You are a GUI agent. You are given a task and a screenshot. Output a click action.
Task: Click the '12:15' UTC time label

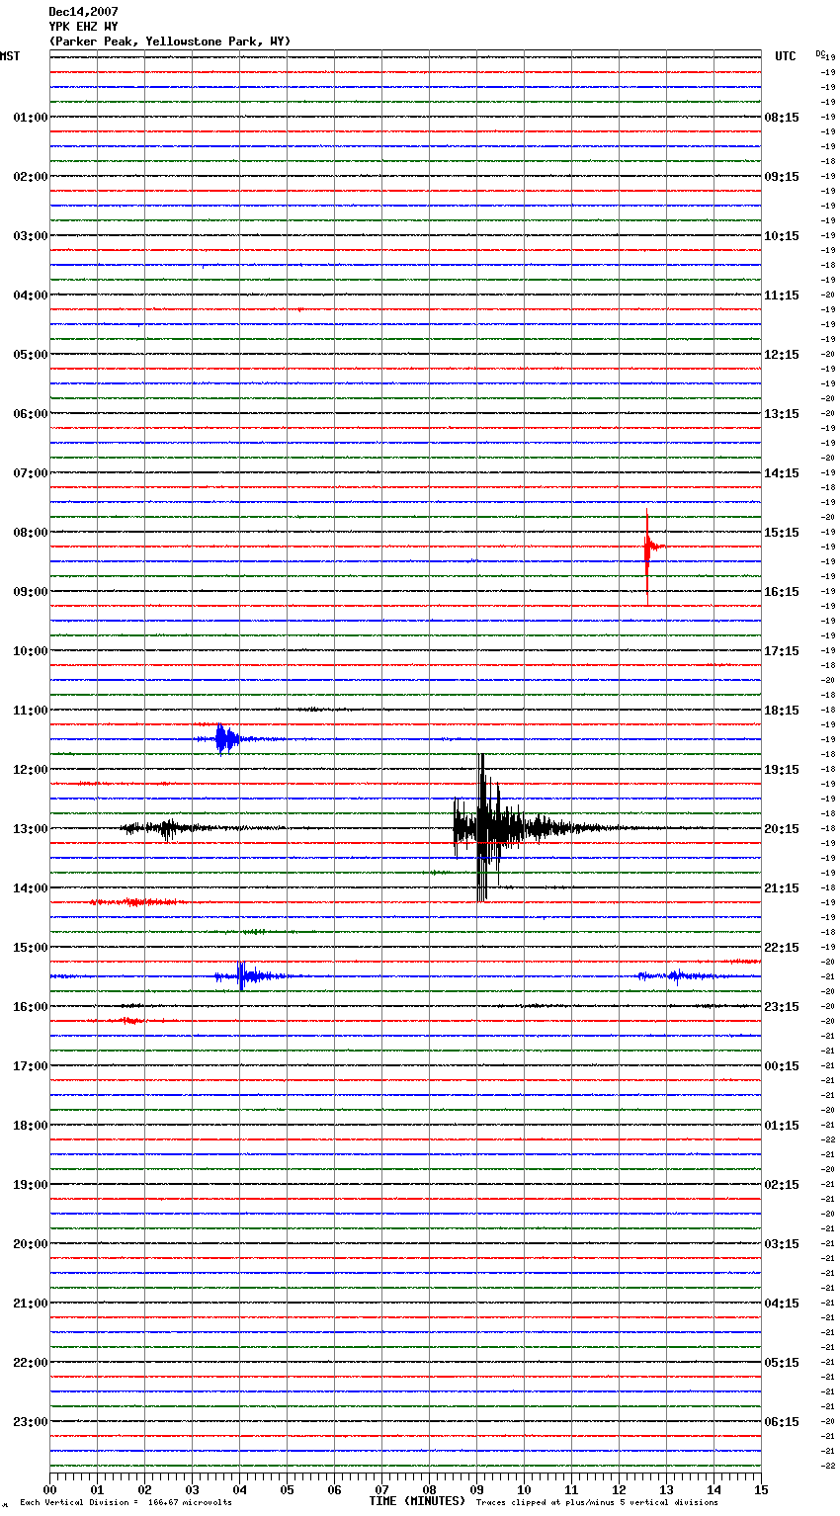point(782,355)
